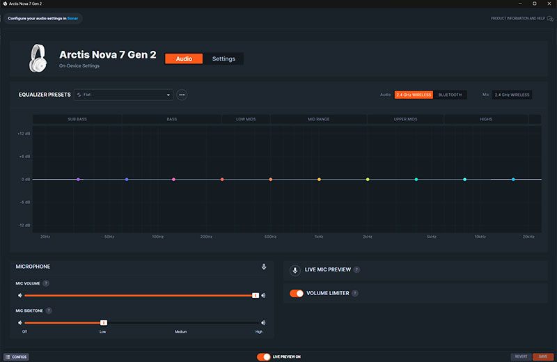557x362 pixels.
Task: Click the Volume Limiter help icon
Action: click(x=355, y=294)
